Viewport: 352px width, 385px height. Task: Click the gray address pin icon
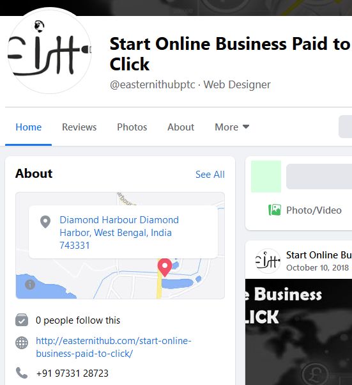45,222
